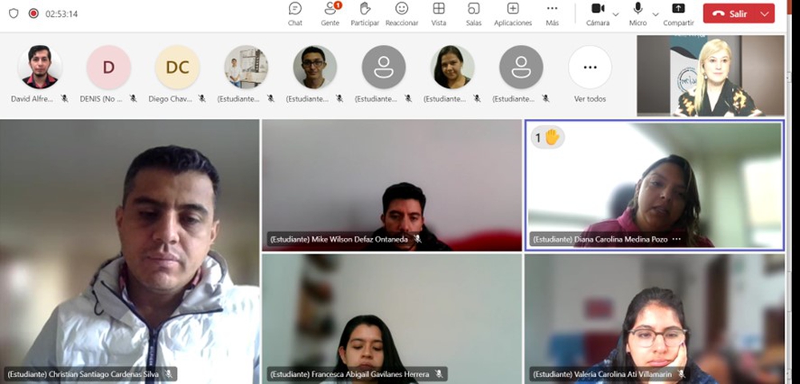
Task: Click the red recording indicator
Action: (x=33, y=14)
